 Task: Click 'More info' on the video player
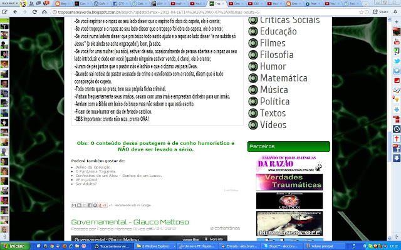coord(214,239)
